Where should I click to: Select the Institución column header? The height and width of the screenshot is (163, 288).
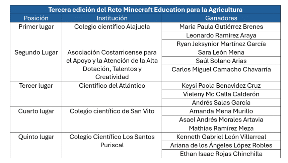112,18
